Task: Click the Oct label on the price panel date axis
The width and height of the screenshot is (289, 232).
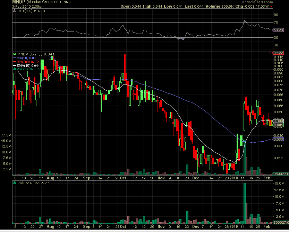Action: click(x=123, y=178)
